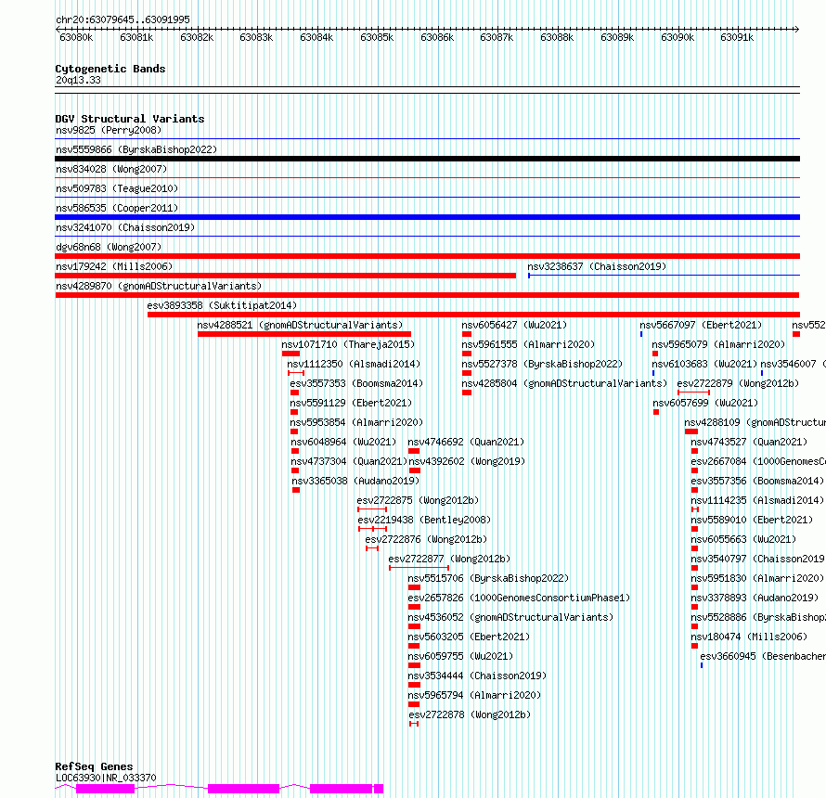Select the esv3893358 (Suktitipat2014) red bar
The width and height of the screenshot is (826, 798).
473,315
